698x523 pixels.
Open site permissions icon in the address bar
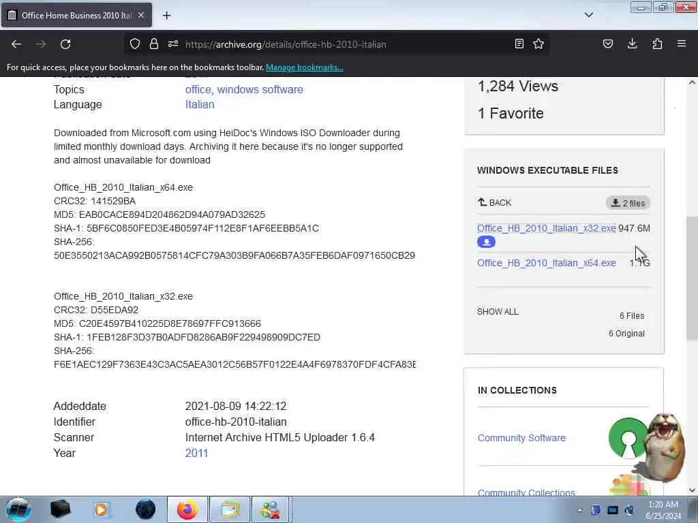coord(173,44)
